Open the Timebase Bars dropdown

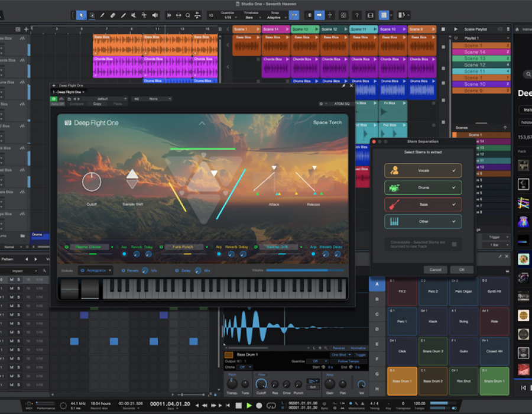(251, 17)
